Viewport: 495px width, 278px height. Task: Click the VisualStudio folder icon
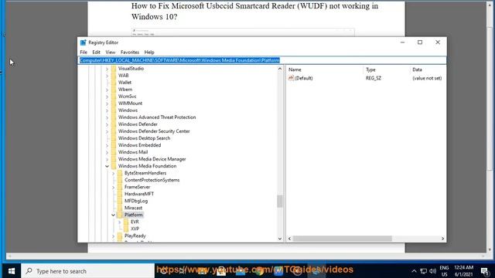pyautogui.click(x=114, y=69)
